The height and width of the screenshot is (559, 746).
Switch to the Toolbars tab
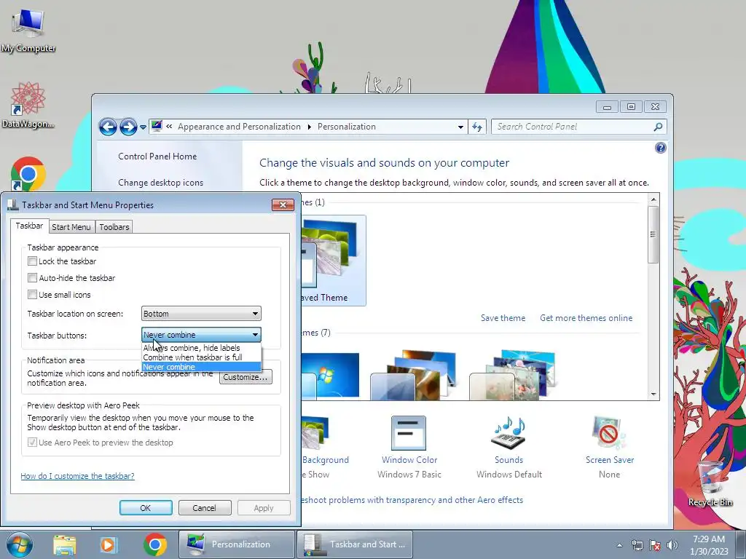point(114,227)
